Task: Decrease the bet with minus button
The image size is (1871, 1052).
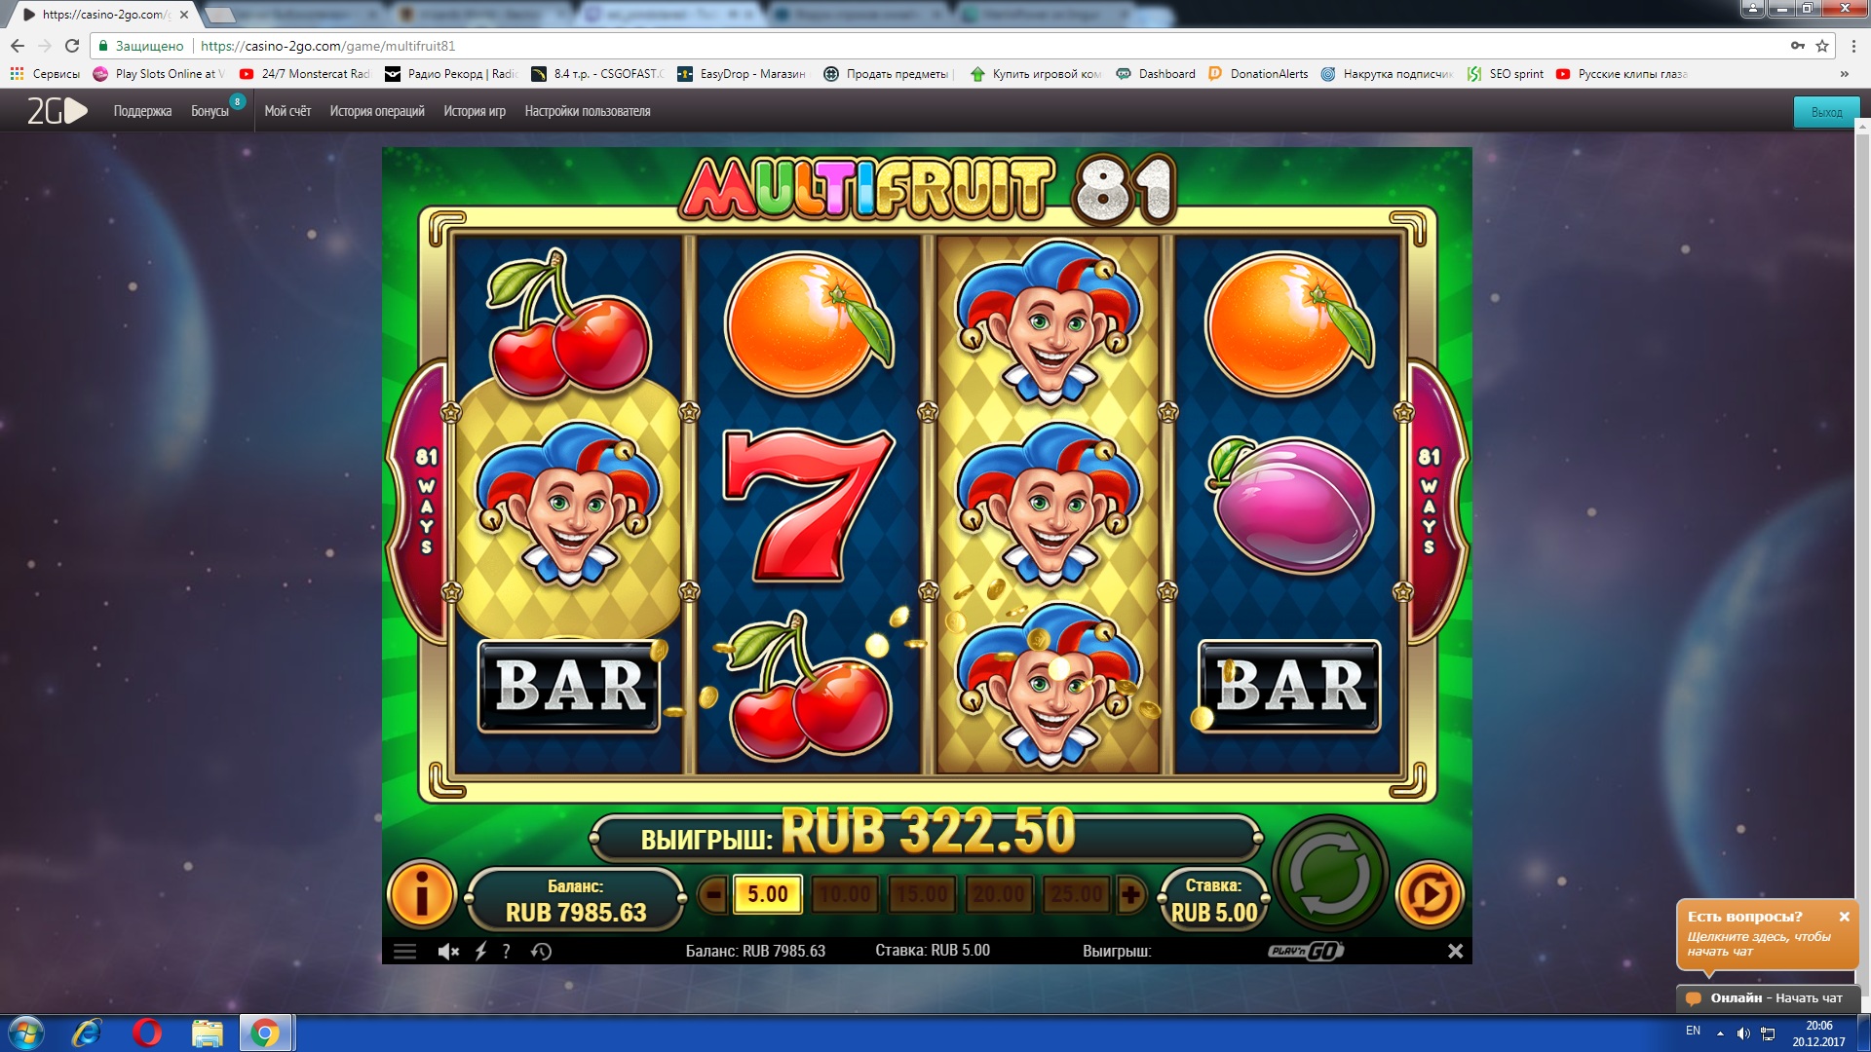Action: [713, 894]
